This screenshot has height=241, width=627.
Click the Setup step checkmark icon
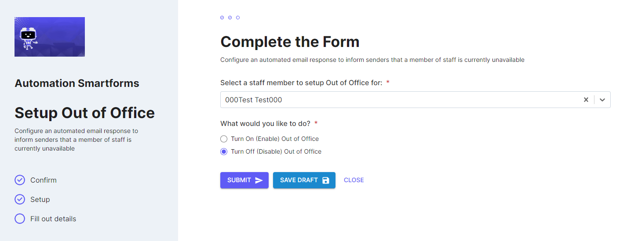click(x=20, y=199)
